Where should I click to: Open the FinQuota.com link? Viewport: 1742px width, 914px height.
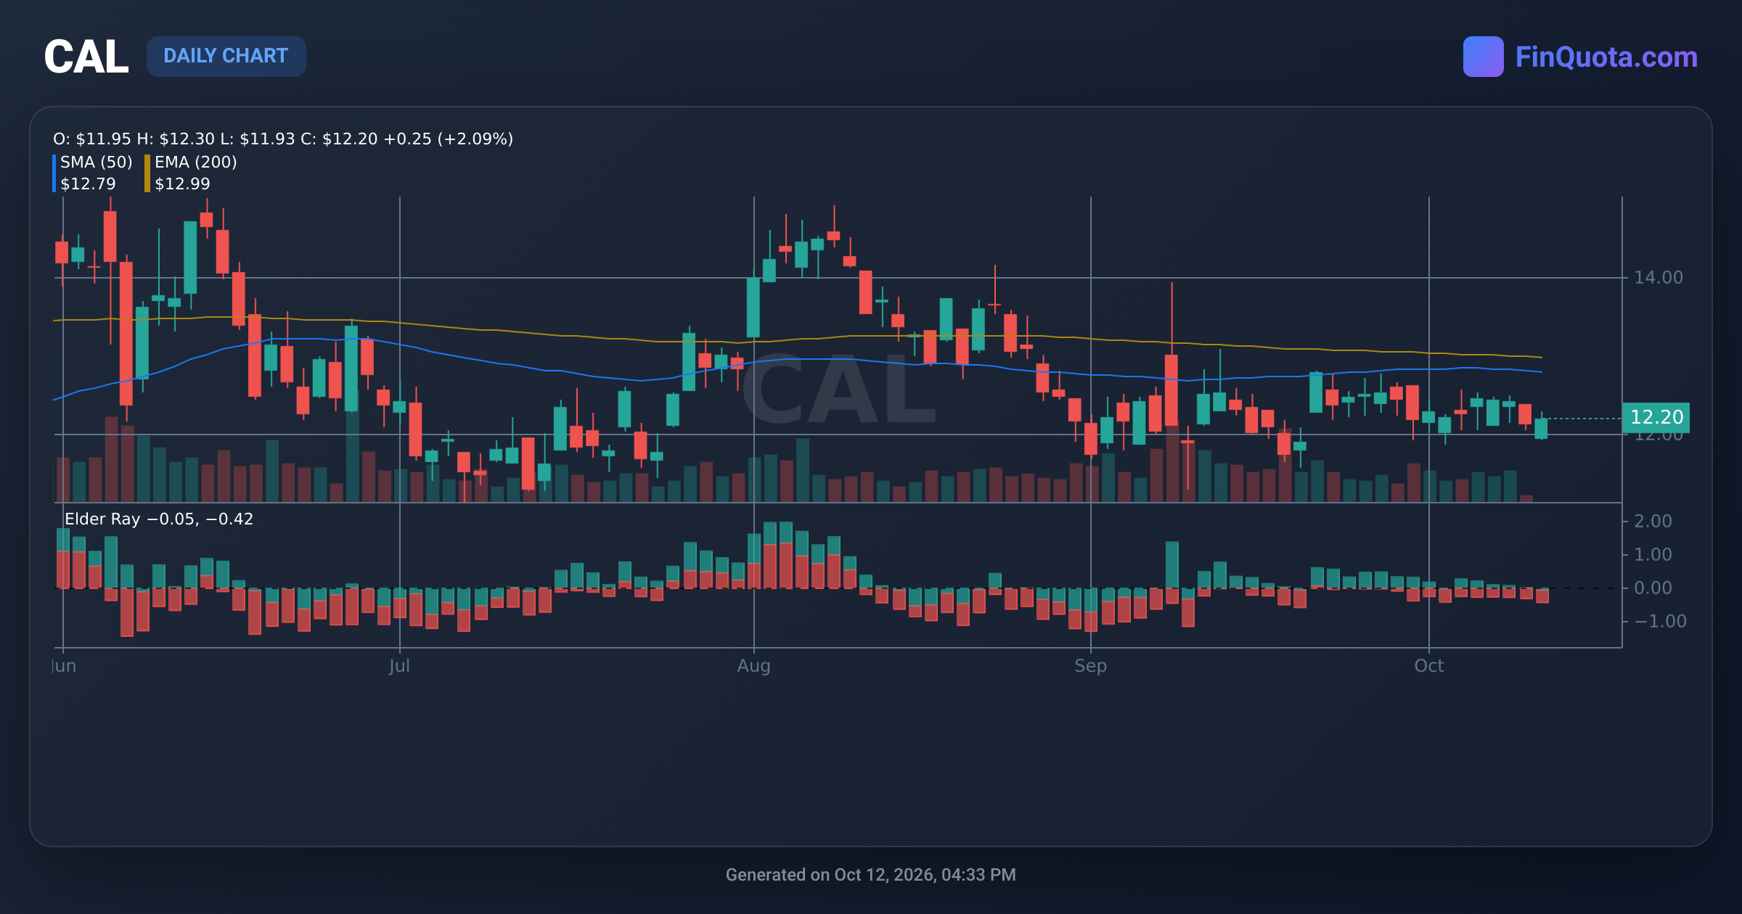click(1606, 57)
